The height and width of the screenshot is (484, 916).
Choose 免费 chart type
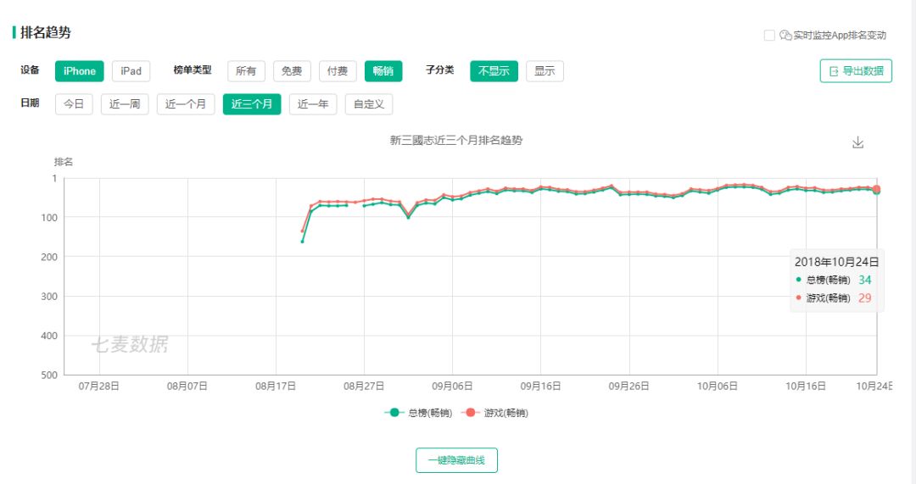[292, 71]
